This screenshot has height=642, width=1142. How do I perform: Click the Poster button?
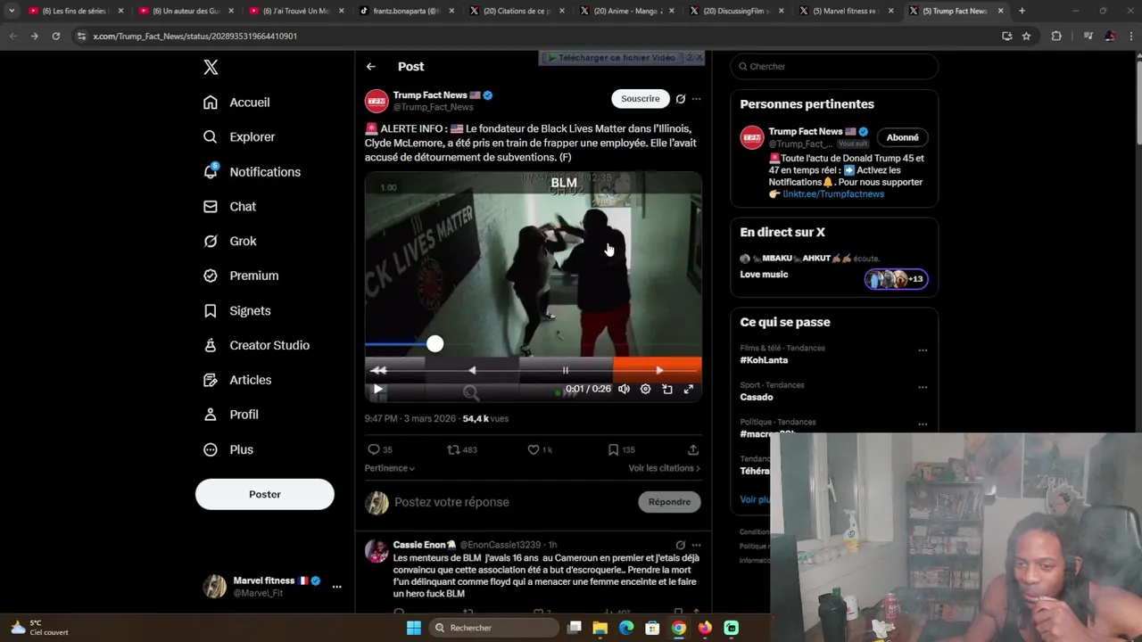point(265,494)
